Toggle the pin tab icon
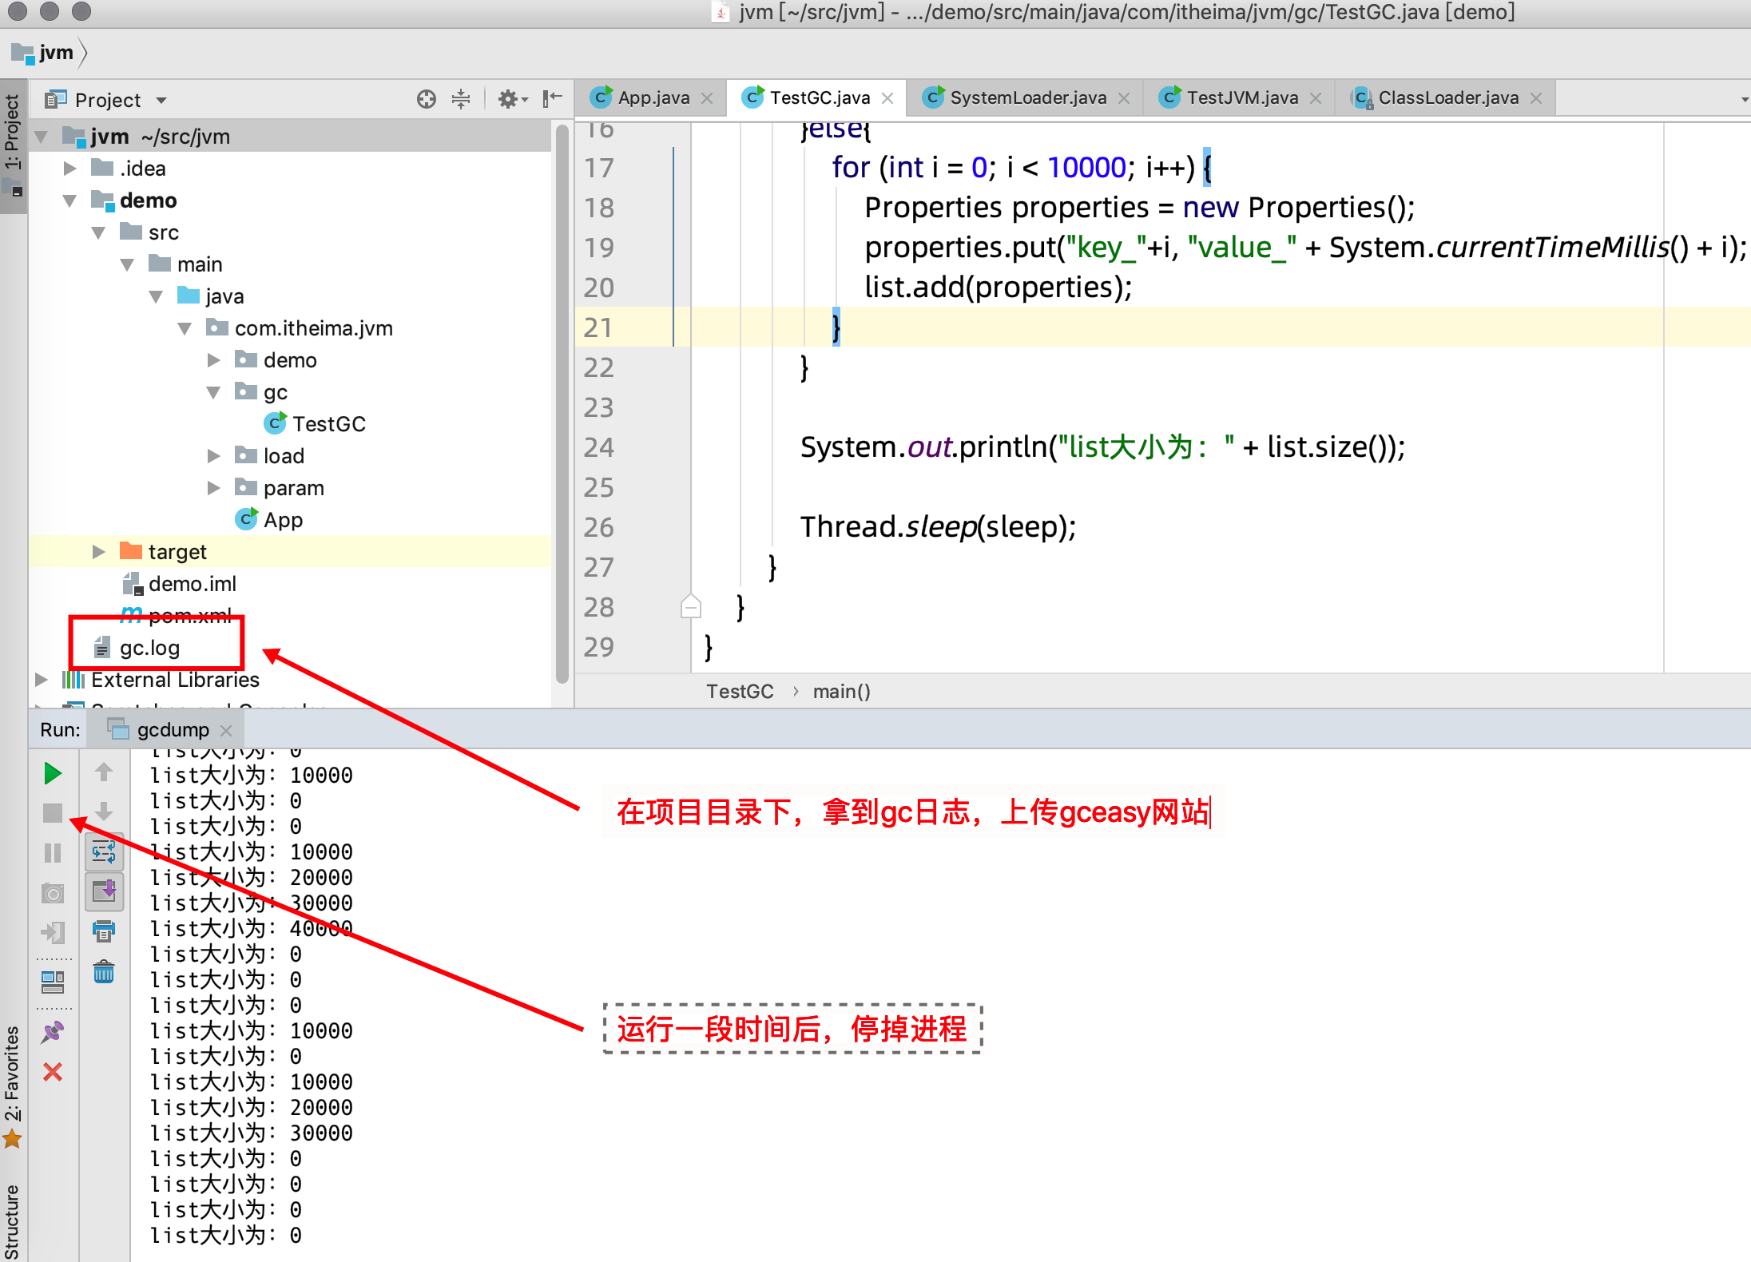 click(53, 1032)
